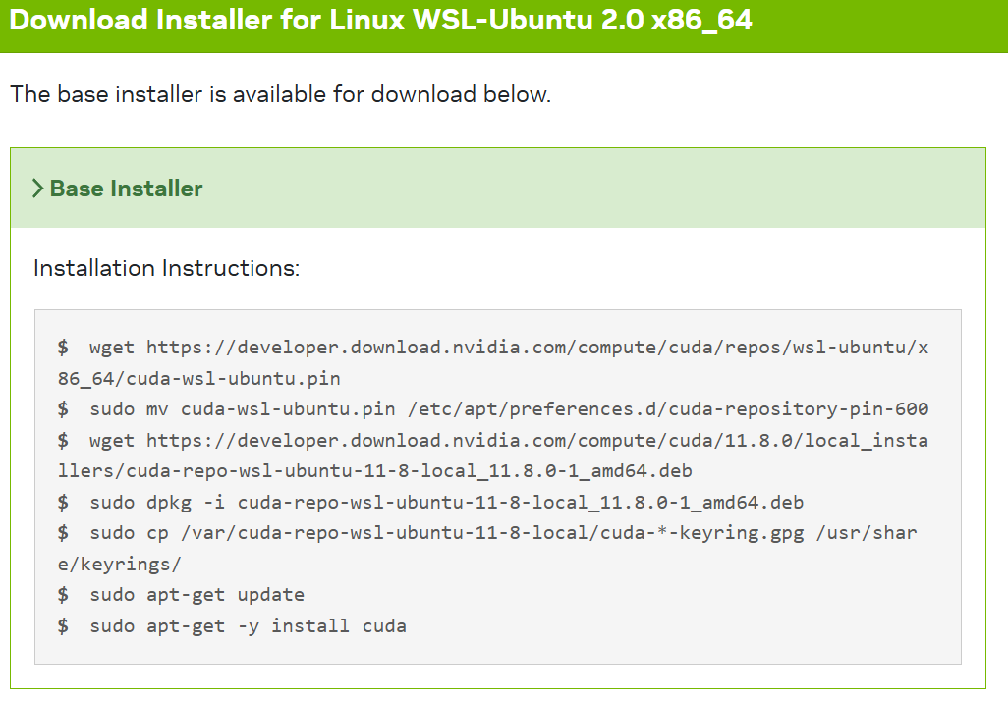Image resolution: width=1008 pixels, height=701 pixels.
Task: Click the first wget cuda/repos/wsl-ubuntu URL line
Action: 508,348
